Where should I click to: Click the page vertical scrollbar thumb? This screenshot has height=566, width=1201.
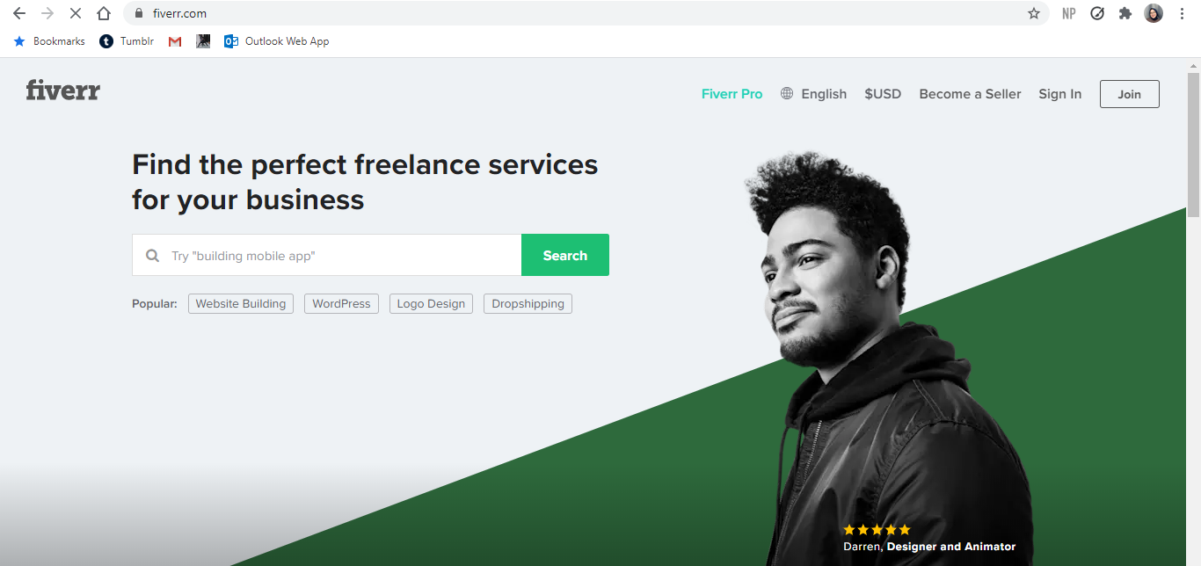pyautogui.click(x=1193, y=139)
